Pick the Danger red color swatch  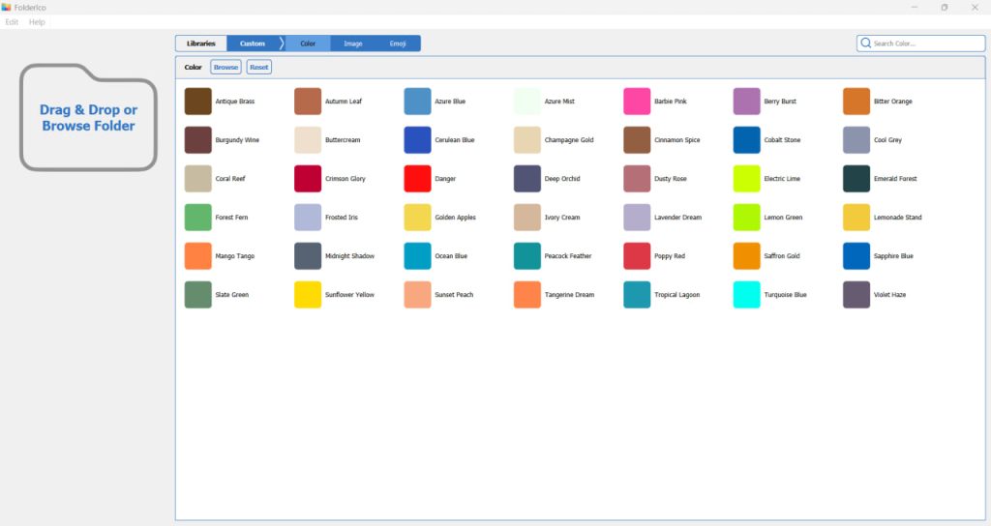pyautogui.click(x=417, y=179)
